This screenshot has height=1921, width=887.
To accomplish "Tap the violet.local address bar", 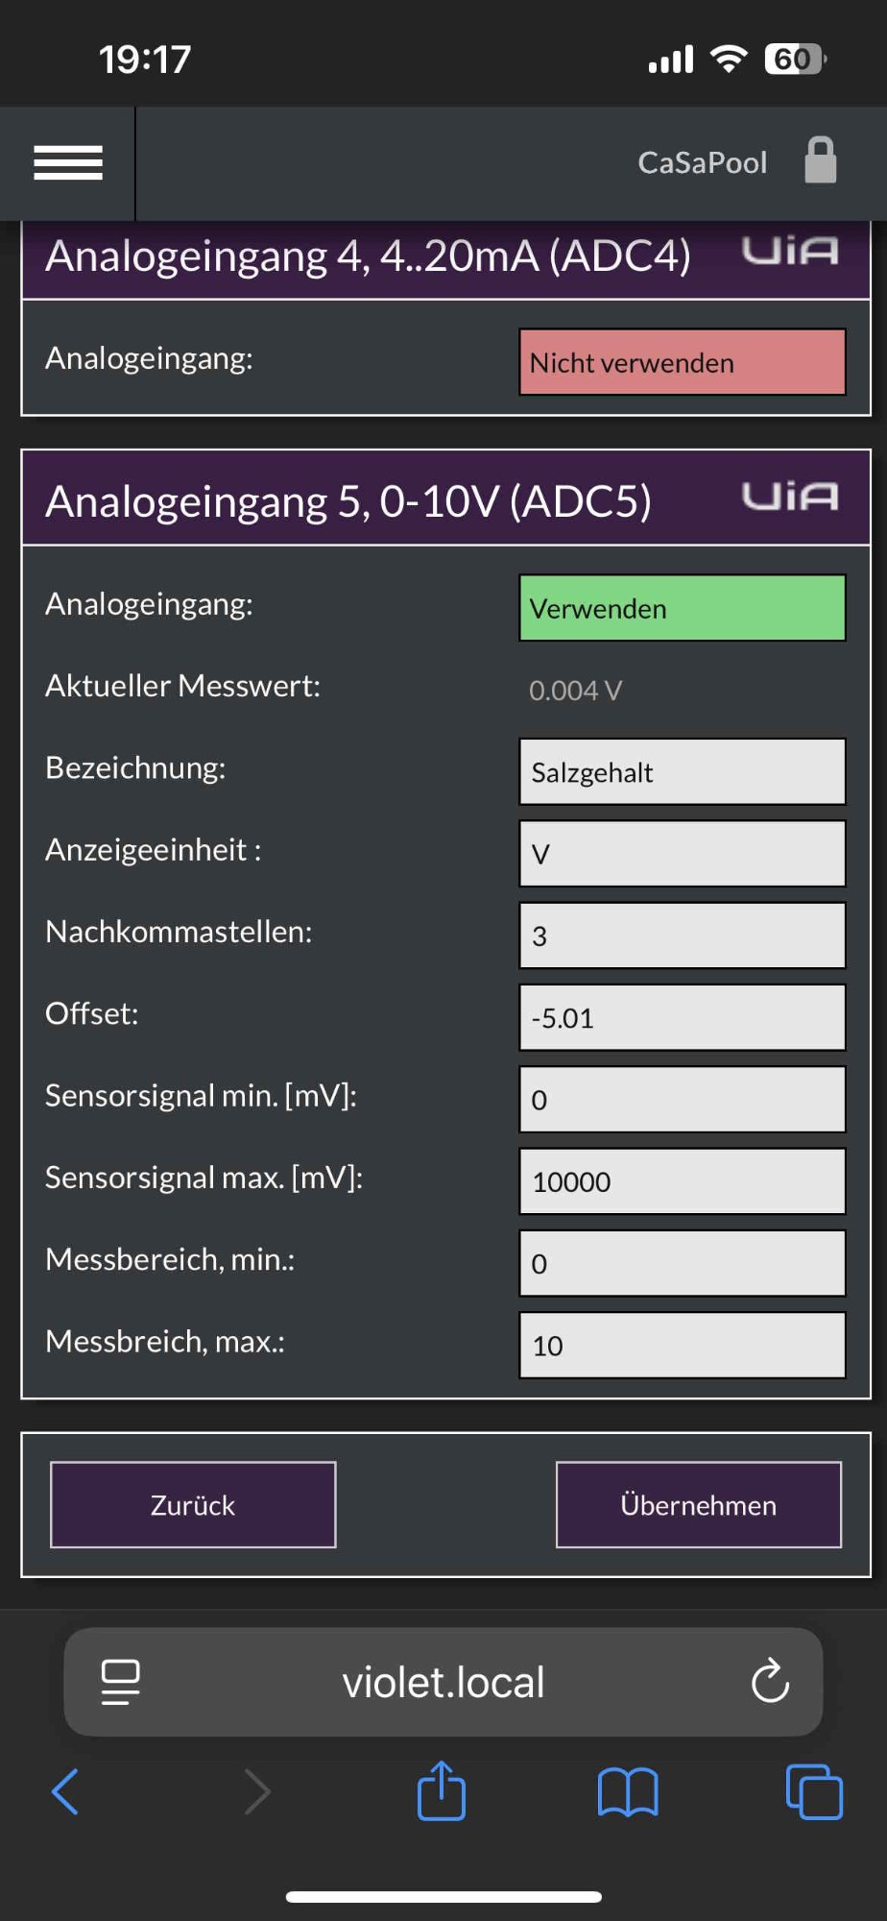I will pos(443,1682).
